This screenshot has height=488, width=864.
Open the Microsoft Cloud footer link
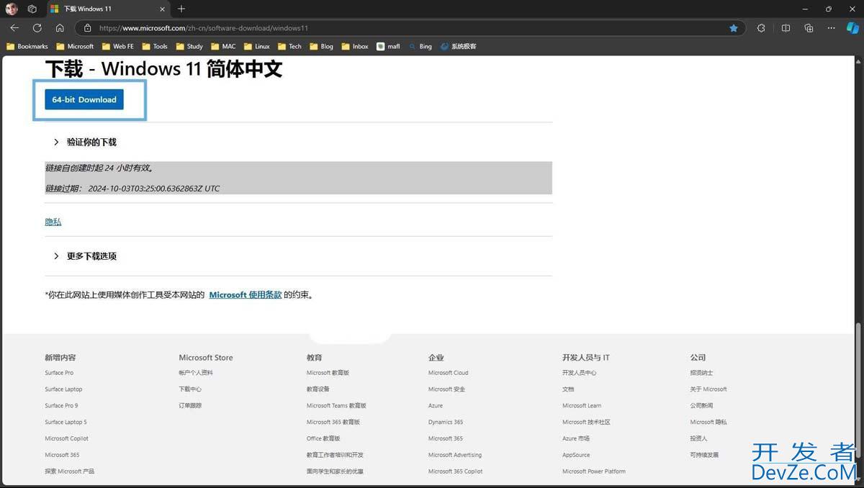pos(448,373)
